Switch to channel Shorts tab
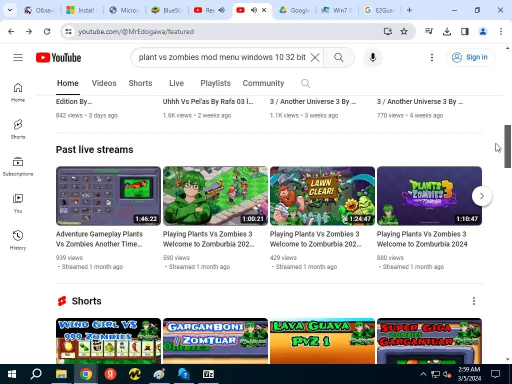Screen dimensions: 512x384 pos(140,83)
